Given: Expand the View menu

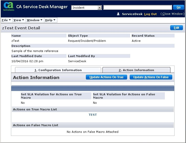Looking at the screenshot, I should 19,20.
